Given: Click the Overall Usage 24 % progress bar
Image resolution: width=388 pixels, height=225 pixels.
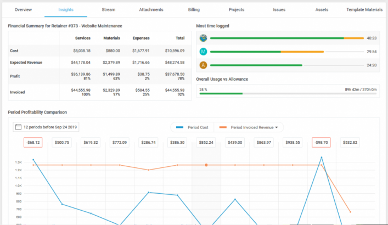Looking at the screenshot, I should (x=288, y=93).
